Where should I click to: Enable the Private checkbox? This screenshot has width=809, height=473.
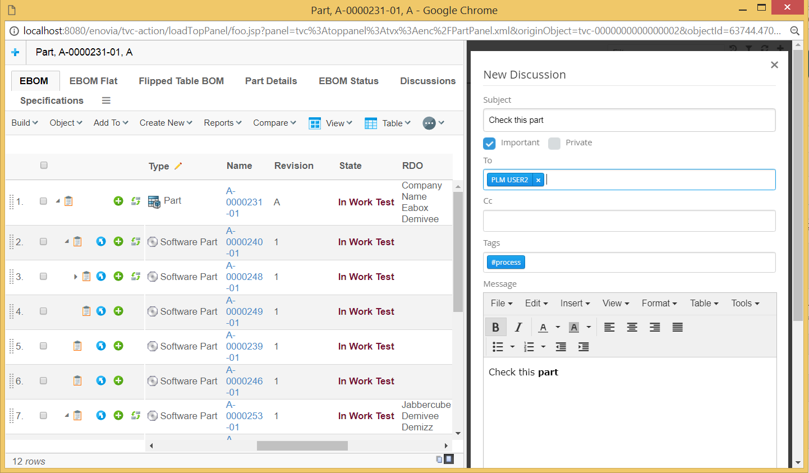pos(554,143)
